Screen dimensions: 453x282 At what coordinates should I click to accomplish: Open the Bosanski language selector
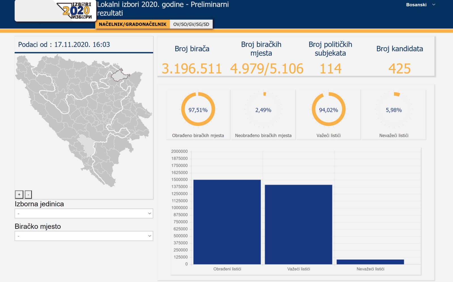tap(420, 5)
